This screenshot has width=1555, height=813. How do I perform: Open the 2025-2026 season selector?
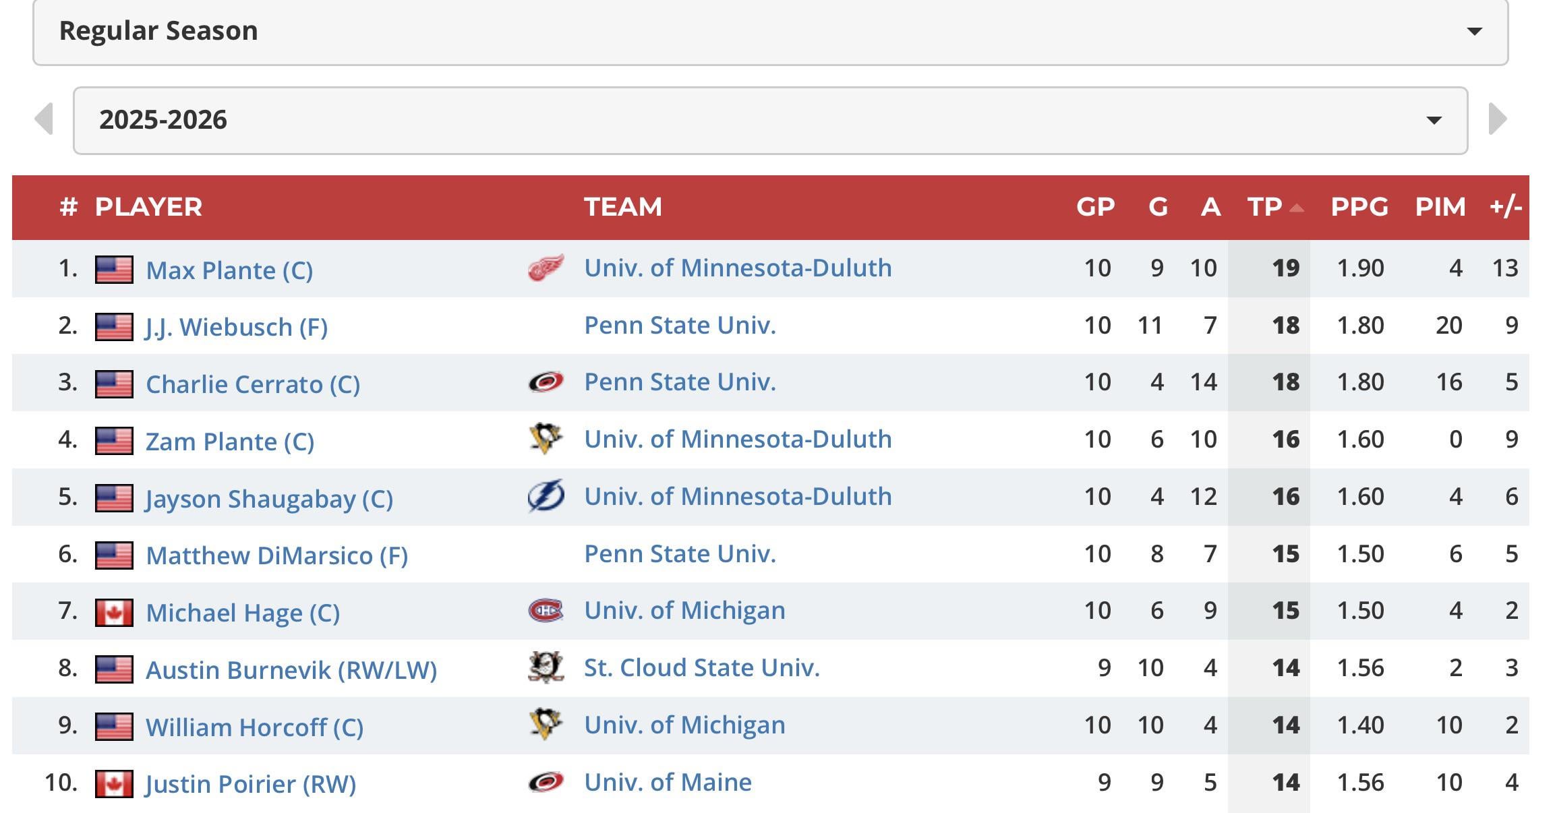pyautogui.click(x=770, y=120)
